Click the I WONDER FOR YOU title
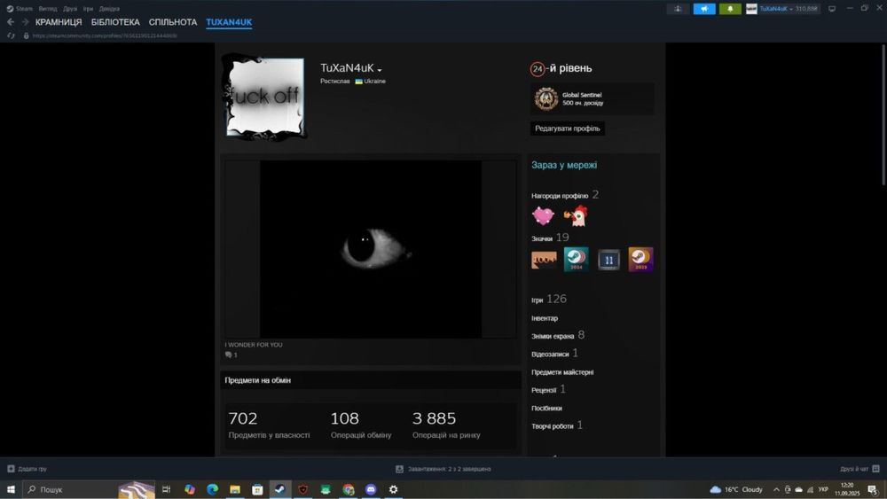The width and height of the screenshot is (887, 499). pos(254,345)
